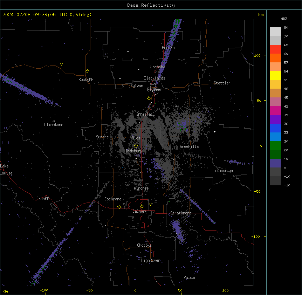
Task: Click the Sundre city label
Action: [x=102, y=137]
